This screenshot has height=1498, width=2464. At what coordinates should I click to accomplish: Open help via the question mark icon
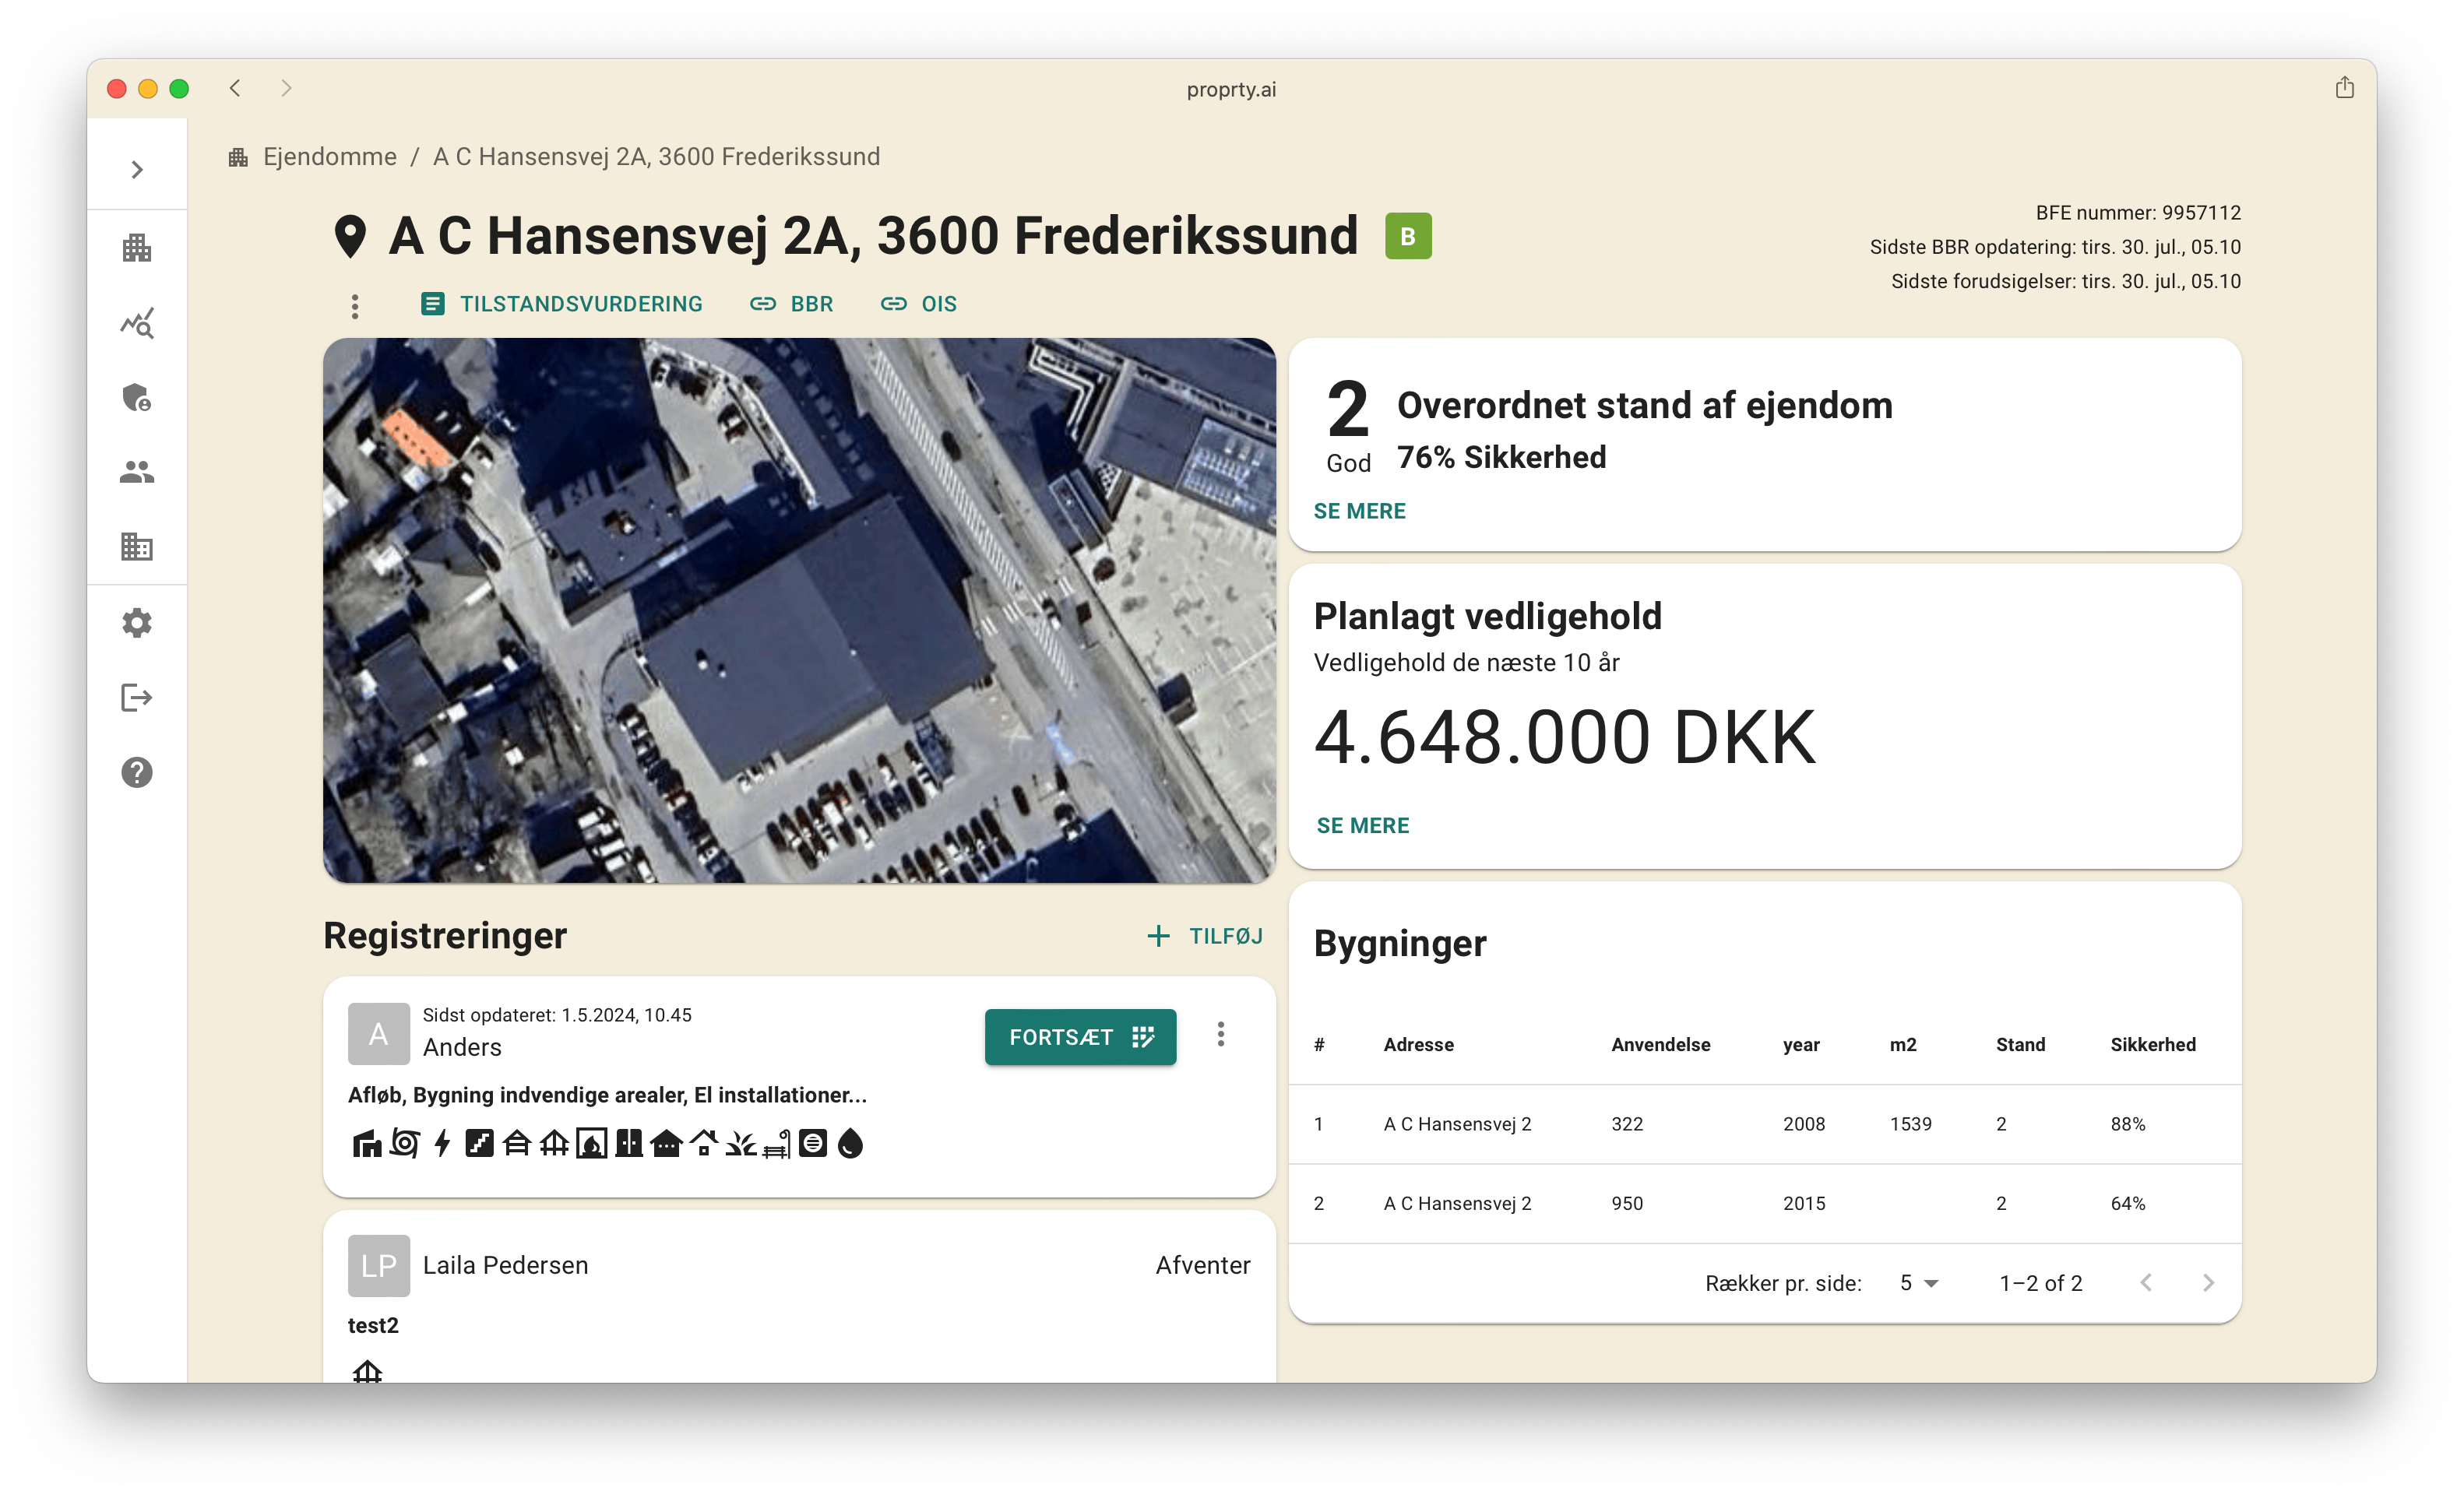pos(137,771)
